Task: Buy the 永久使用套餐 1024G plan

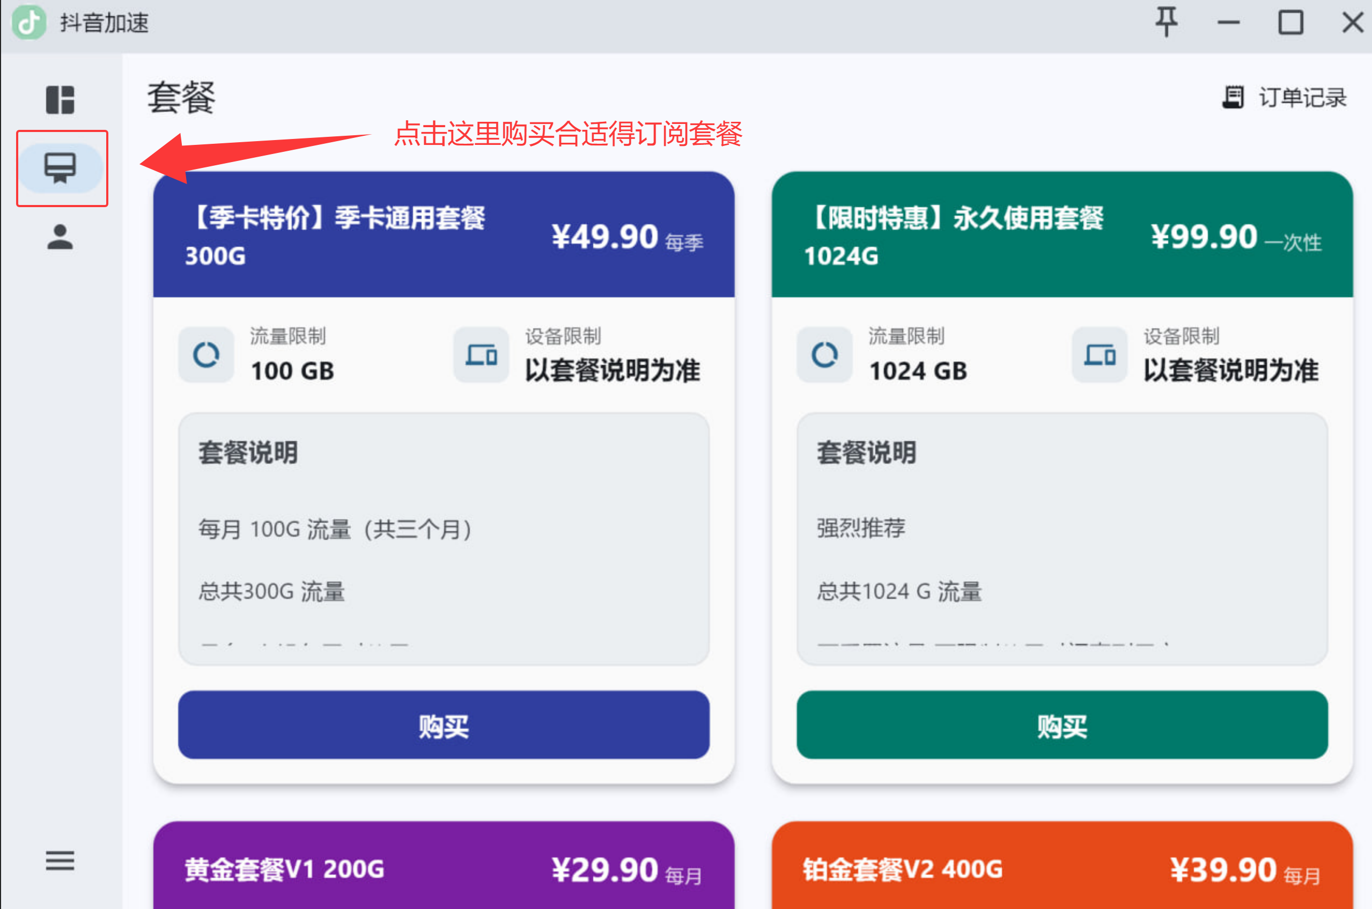Action: coord(1062,724)
